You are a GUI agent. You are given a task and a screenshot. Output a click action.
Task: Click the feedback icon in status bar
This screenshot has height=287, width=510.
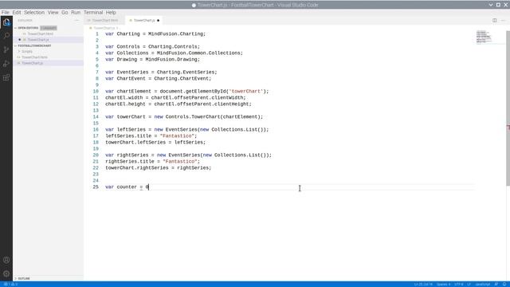pos(496,284)
